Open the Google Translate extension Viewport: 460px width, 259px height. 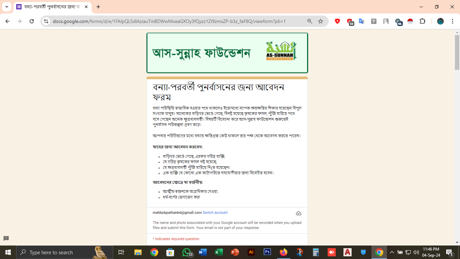[362, 21]
